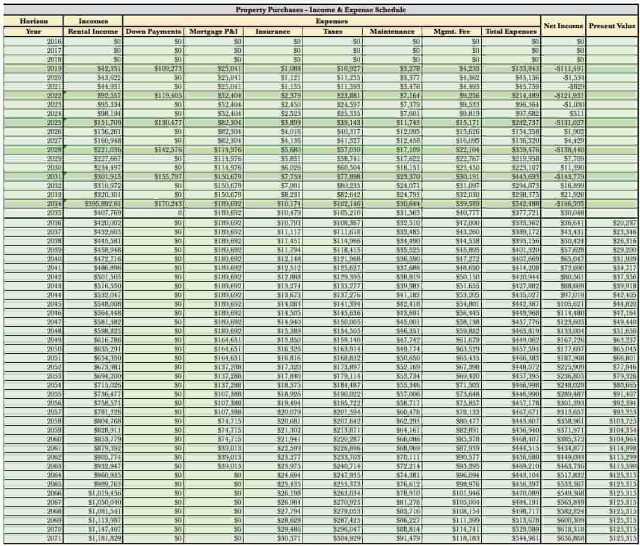Screen dimensions: 640x546
Task: Select rental income $1,019,456 for 2066
Action: click(x=93, y=493)
